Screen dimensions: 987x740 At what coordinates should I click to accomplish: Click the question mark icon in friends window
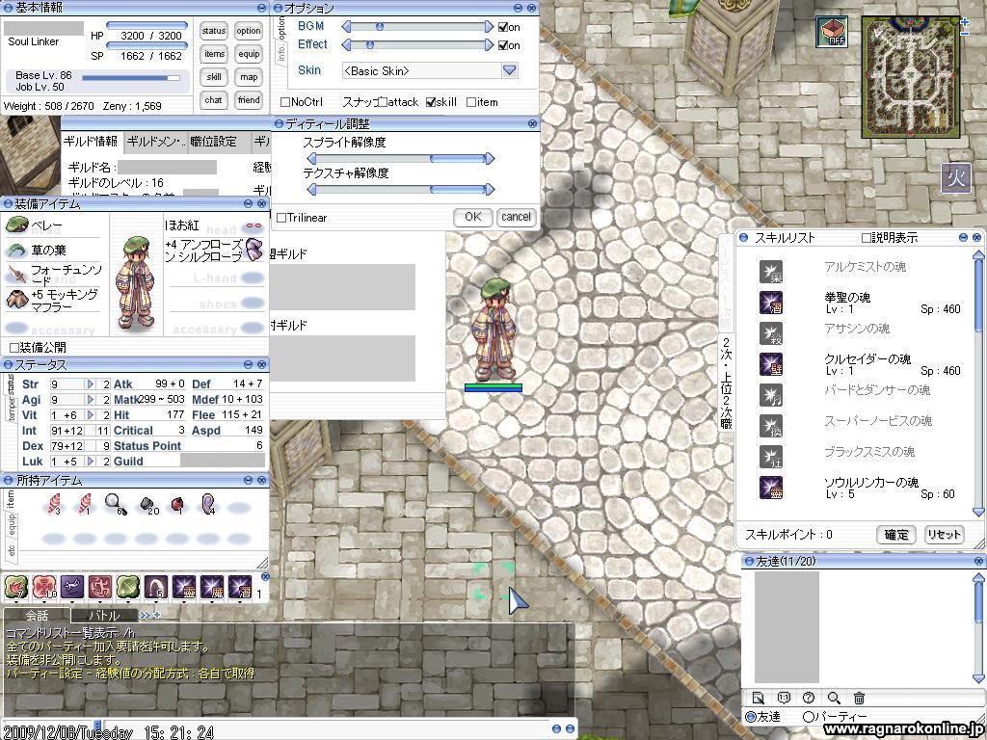point(809,698)
